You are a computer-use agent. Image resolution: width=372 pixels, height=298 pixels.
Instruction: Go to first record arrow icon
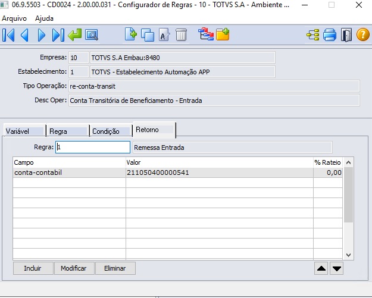pos(8,35)
